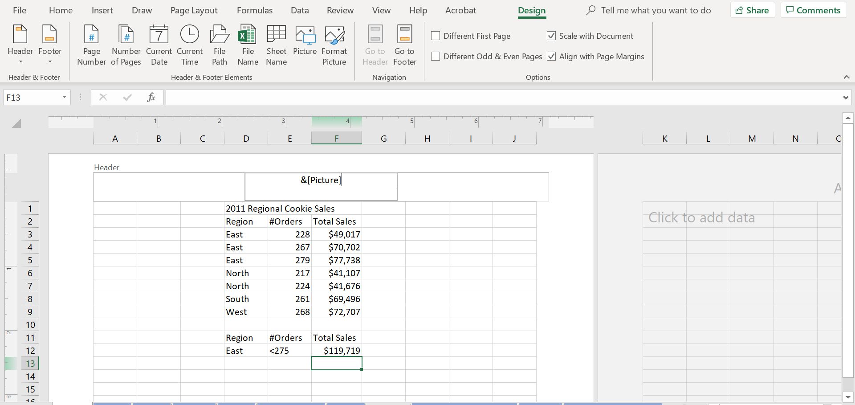
Task: Select the 'West' region cell
Action: click(246, 312)
